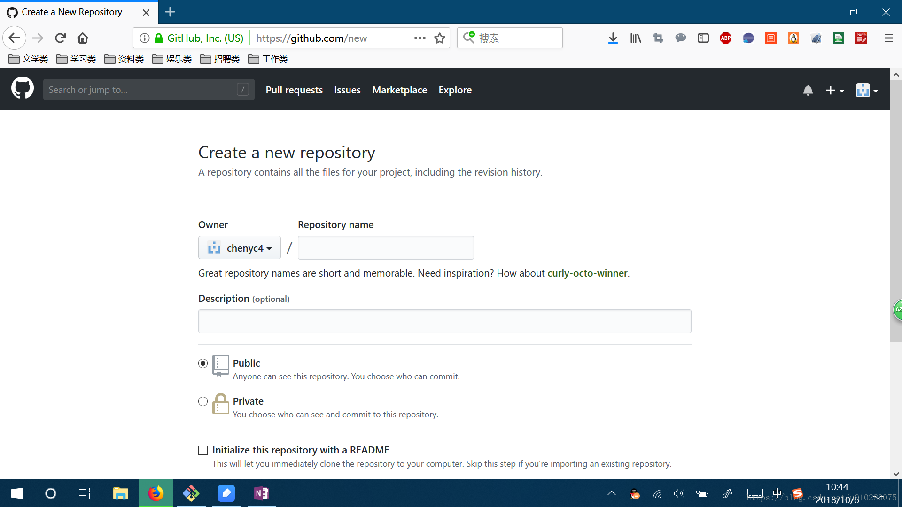The height and width of the screenshot is (507, 902).
Task: Open the Firefox library icon
Action: pyautogui.click(x=636, y=38)
